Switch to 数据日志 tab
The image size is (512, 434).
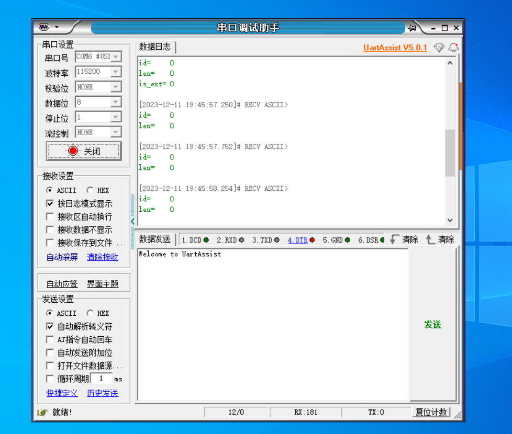click(x=155, y=47)
